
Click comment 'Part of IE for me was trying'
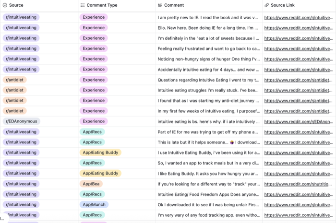208,132
